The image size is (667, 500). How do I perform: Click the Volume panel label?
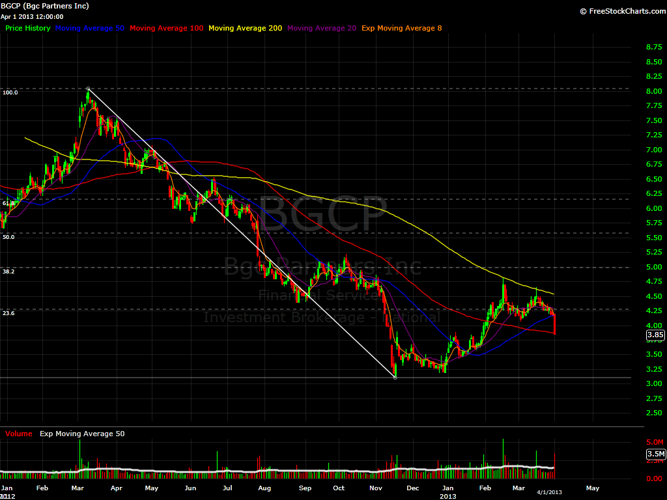(18, 434)
